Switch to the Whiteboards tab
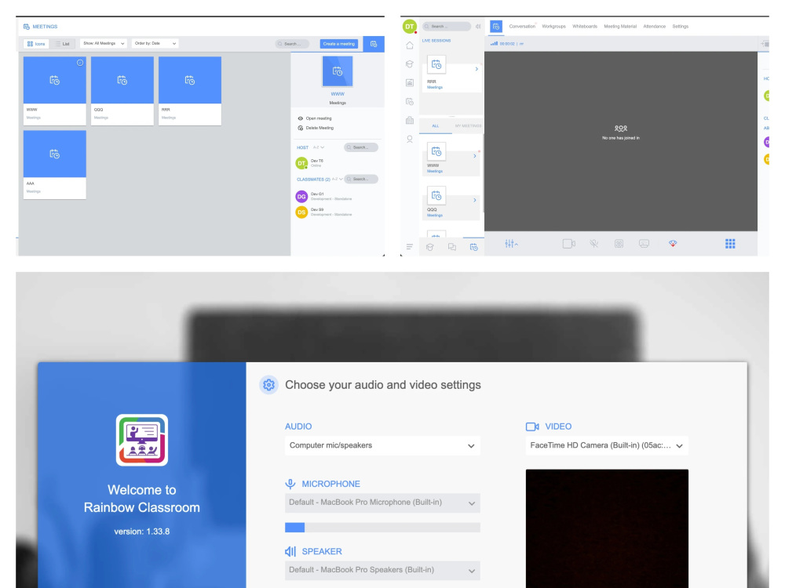This screenshot has width=785, height=588. click(x=585, y=27)
